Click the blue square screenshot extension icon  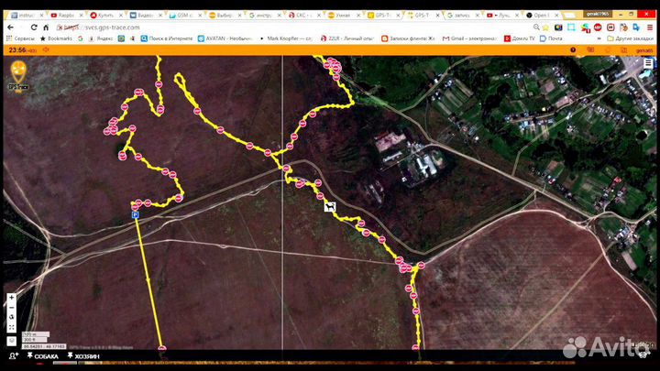point(571,27)
